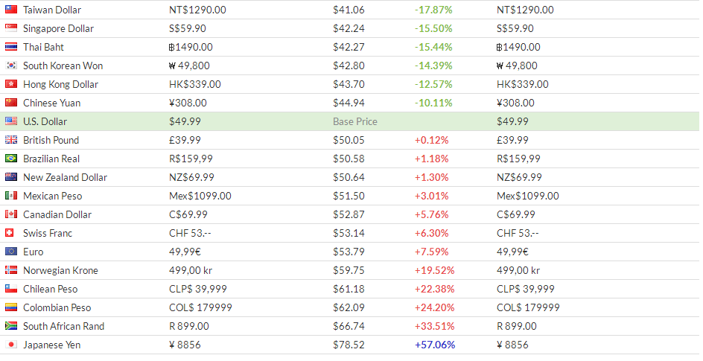Viewport: 703px width, 361px height.
Task: Click the -15.50% Singapore difference
Action: pos(433,29)
